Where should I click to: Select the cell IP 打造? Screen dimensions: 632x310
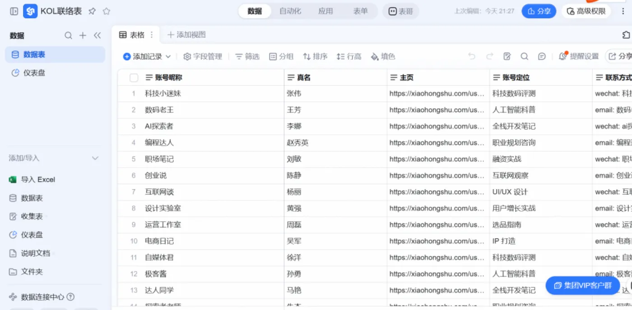(541, 241)
